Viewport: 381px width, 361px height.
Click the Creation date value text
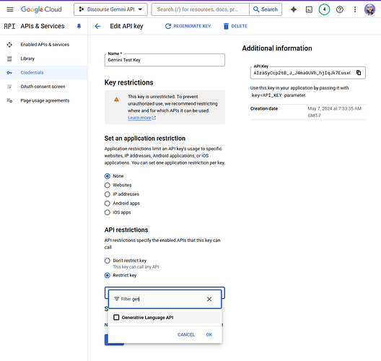click(335, 112)
